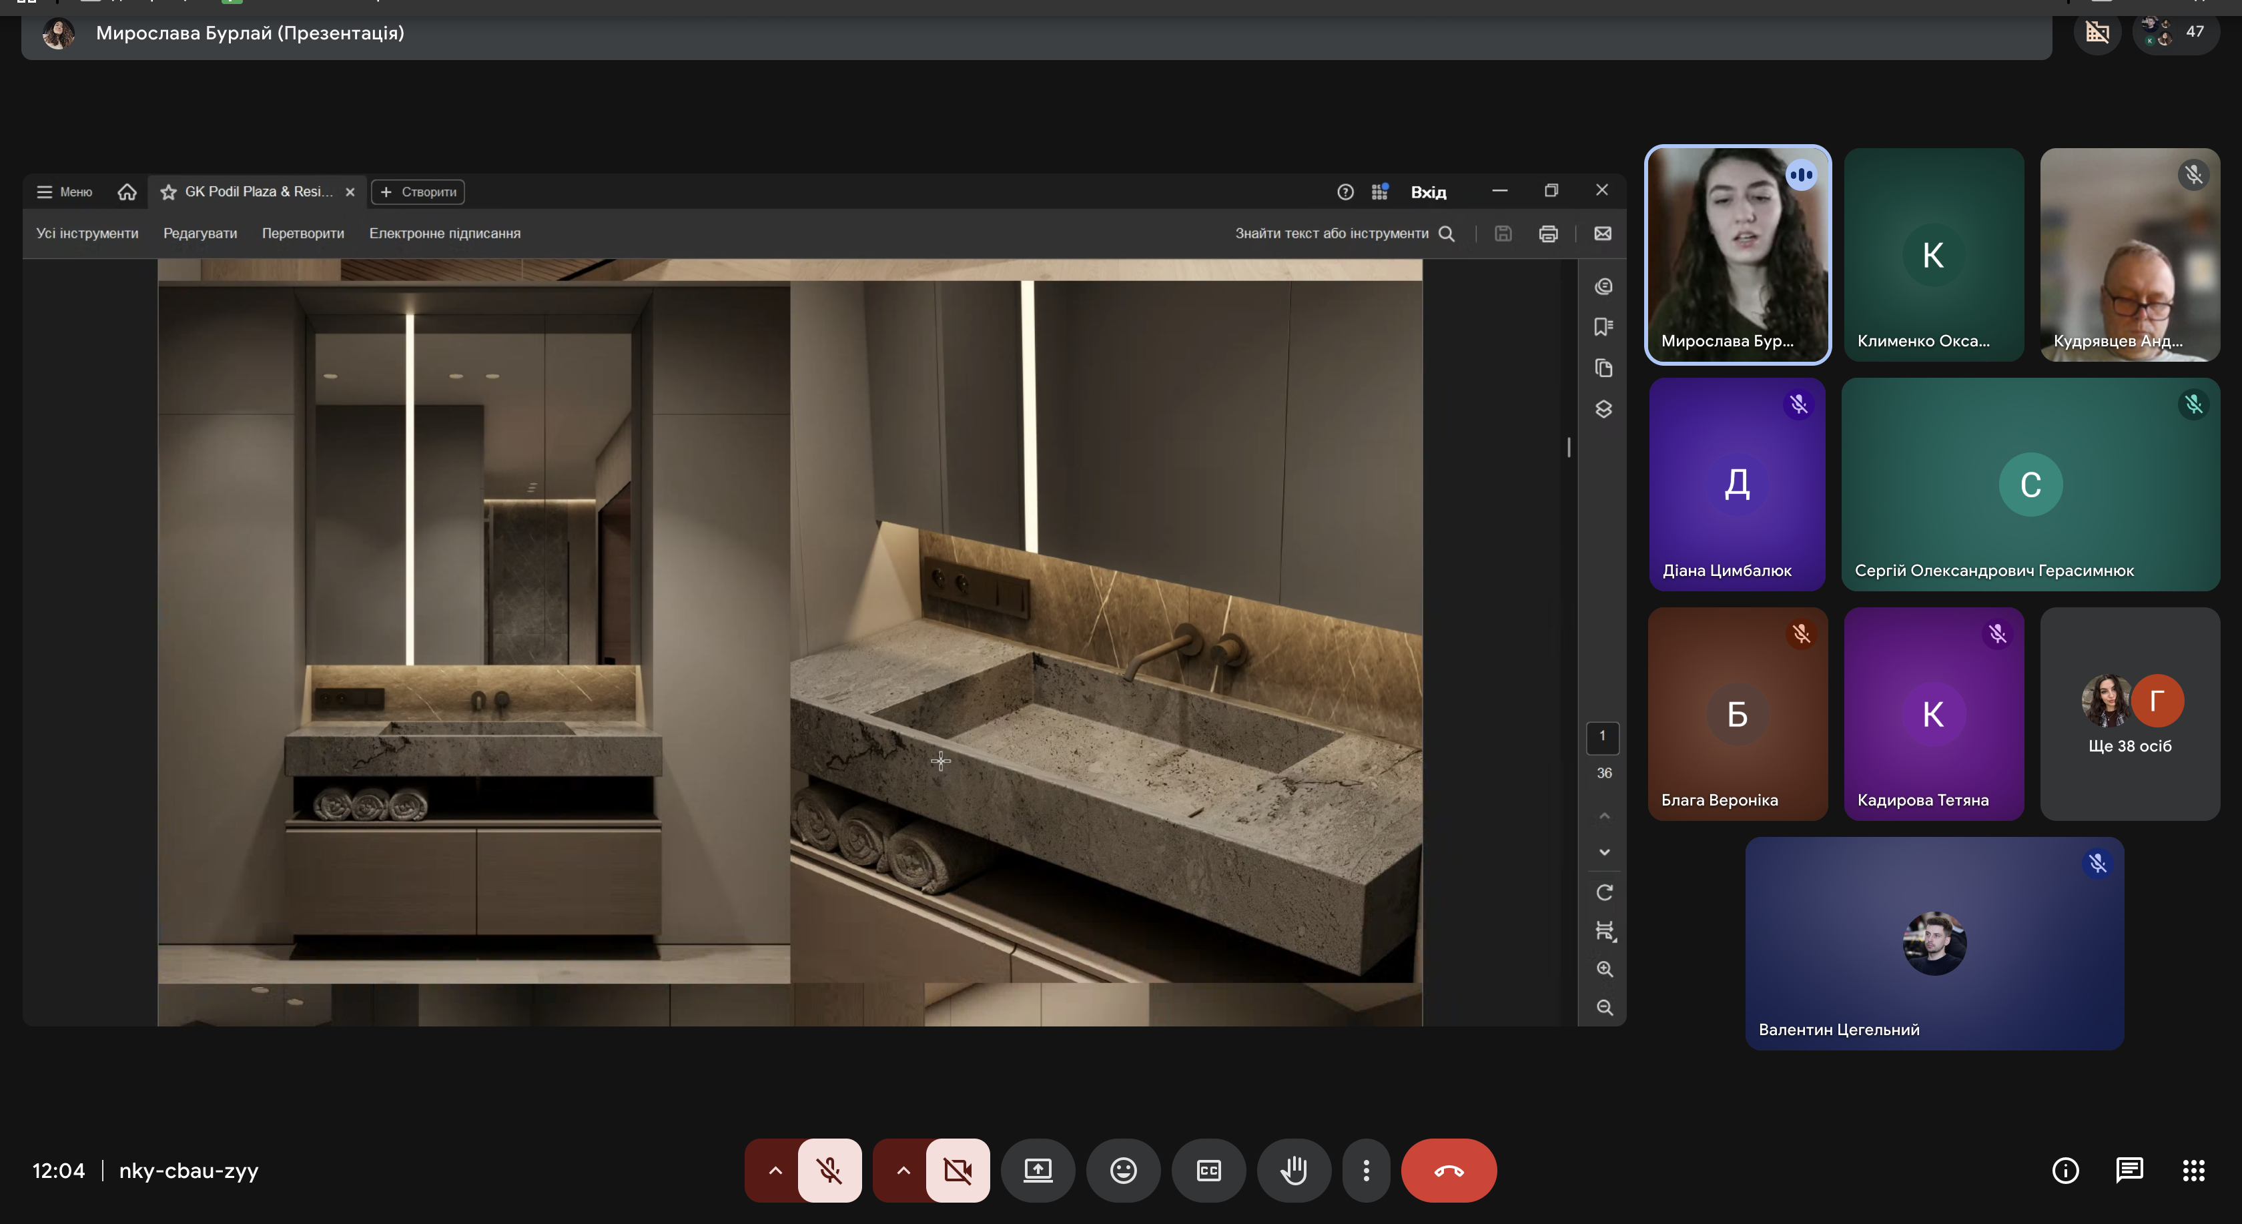Open the emoji reactions button

tap(1123, 1170)
